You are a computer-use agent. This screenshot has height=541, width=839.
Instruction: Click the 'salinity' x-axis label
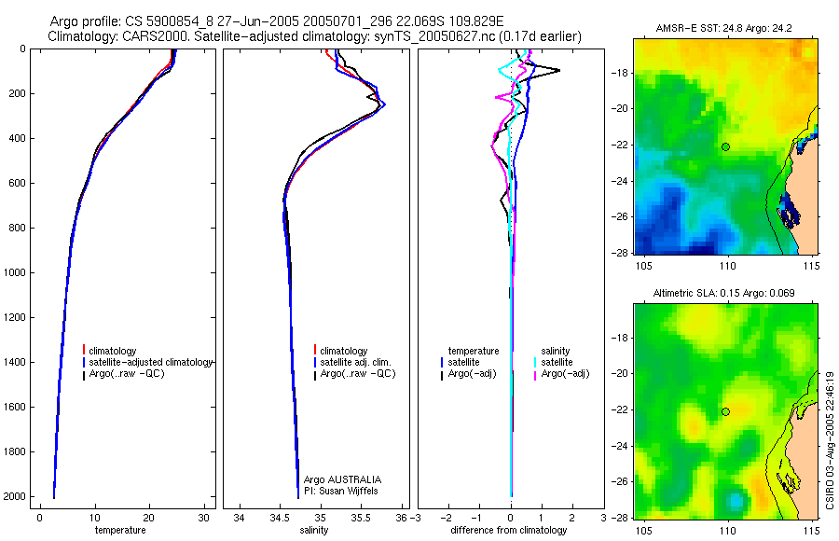(x=313, y=530)
